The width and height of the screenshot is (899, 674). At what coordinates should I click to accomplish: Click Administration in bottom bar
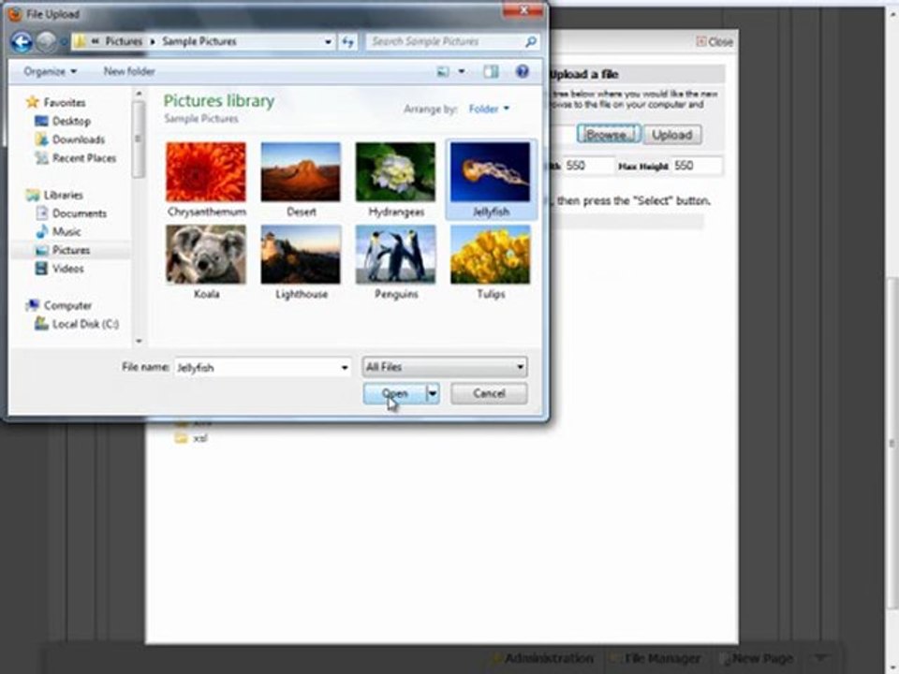pyautogui.click(x=542, y=658)
